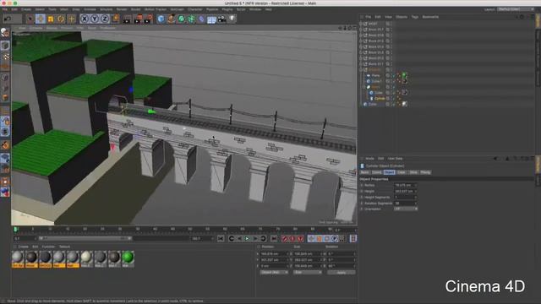The width and height of the screenshot is (541, 304).
Task: Toggle visibility dots of Block 01.5
Action: (x=391, y=41)
